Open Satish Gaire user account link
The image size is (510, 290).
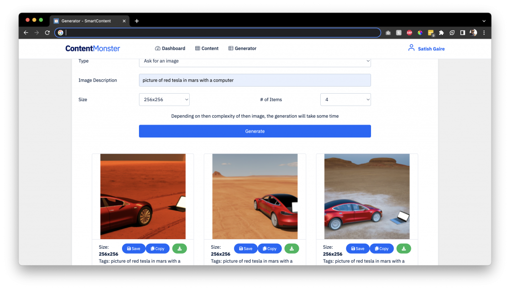coord(431,49)
